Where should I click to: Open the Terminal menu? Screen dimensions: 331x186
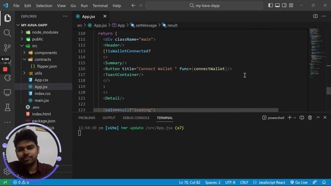pos(100,6)
